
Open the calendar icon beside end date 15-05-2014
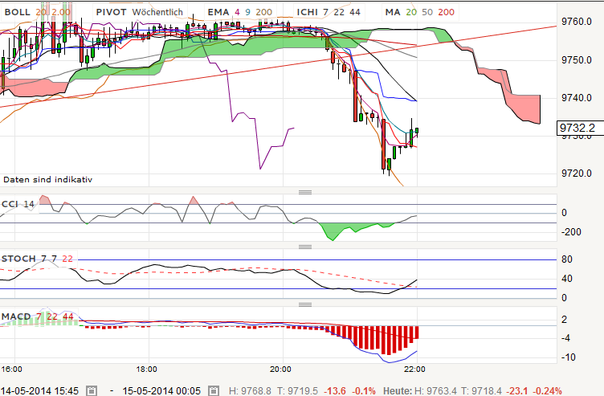tap(214, 390)
